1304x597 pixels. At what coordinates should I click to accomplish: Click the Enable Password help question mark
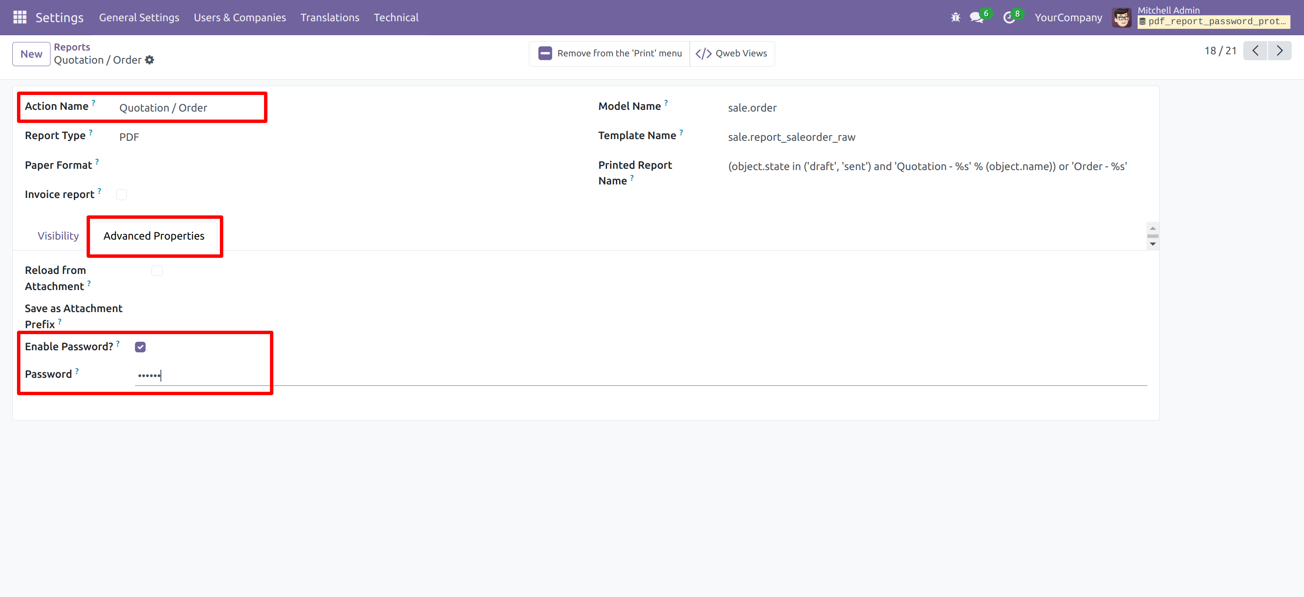coord(118,343)
